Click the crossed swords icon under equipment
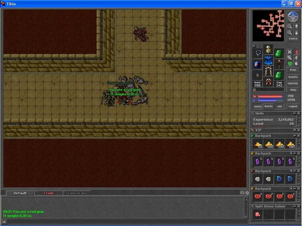This screenshot has width=302, height=226. tap(254, 90)
